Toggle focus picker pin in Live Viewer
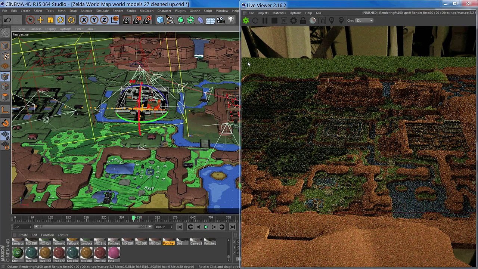Image resolution: width=478 pixels, height=269 pixels. tap(332, 21)
